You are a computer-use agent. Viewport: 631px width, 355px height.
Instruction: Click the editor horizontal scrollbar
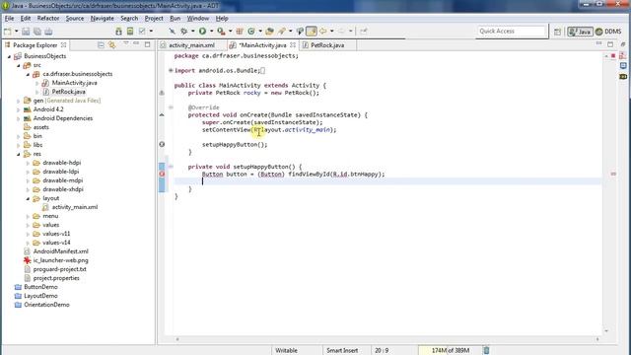387,339
